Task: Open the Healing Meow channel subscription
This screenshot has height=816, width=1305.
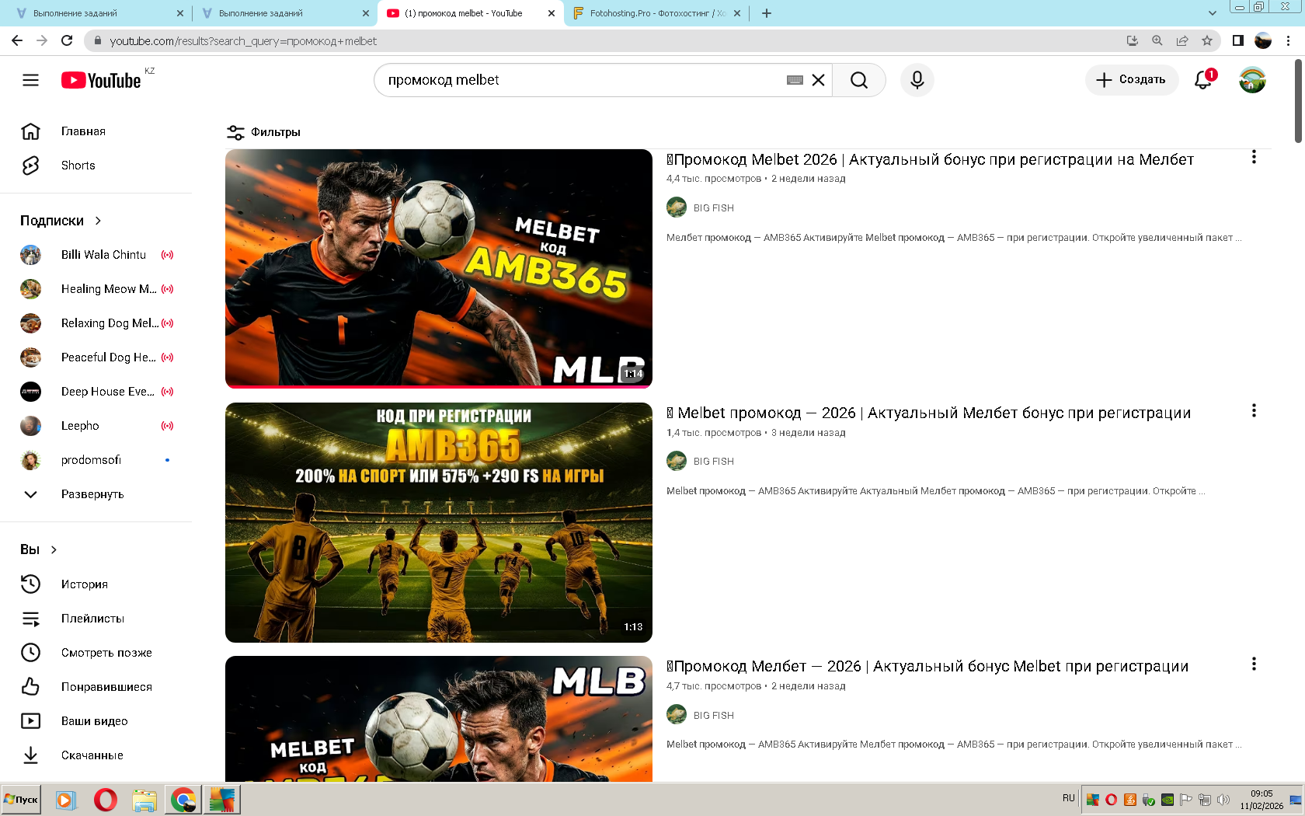Action: pos(96,289)
